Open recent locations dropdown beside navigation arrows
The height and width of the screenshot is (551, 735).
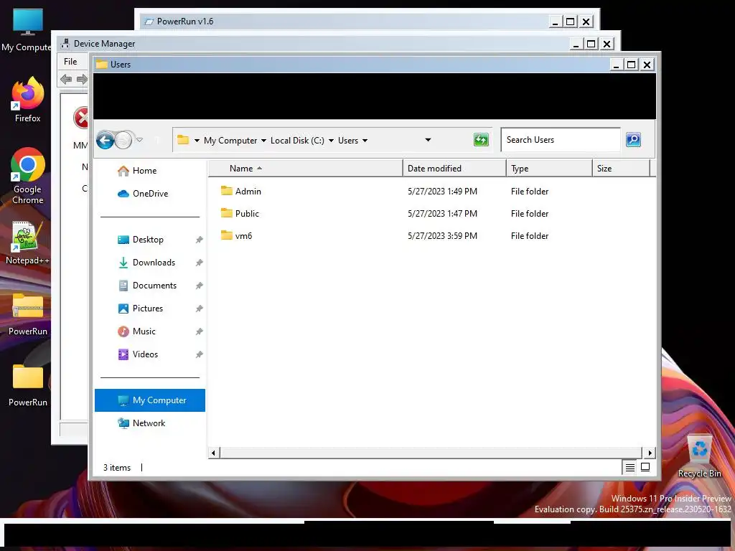coord(140,140)
